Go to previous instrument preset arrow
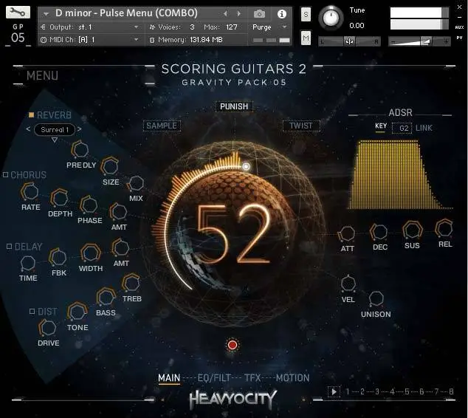468x418 pixels. click(225, 13)
